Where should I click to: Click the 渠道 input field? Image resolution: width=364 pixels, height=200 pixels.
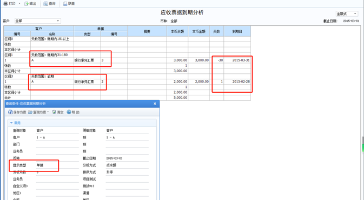coord(127,193)
